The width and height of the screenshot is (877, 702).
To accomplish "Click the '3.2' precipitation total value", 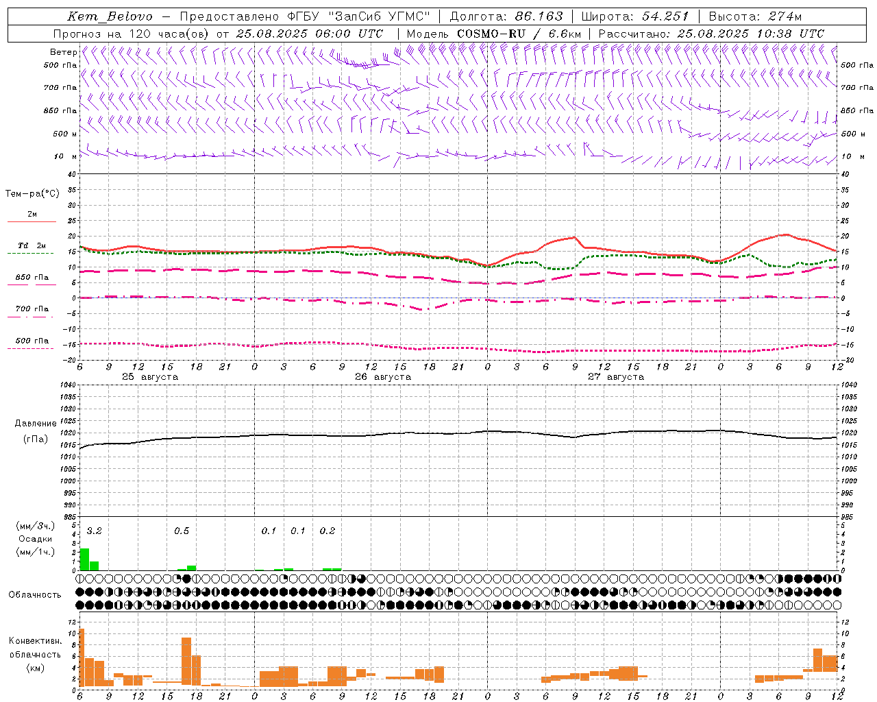I will point(94,531).
